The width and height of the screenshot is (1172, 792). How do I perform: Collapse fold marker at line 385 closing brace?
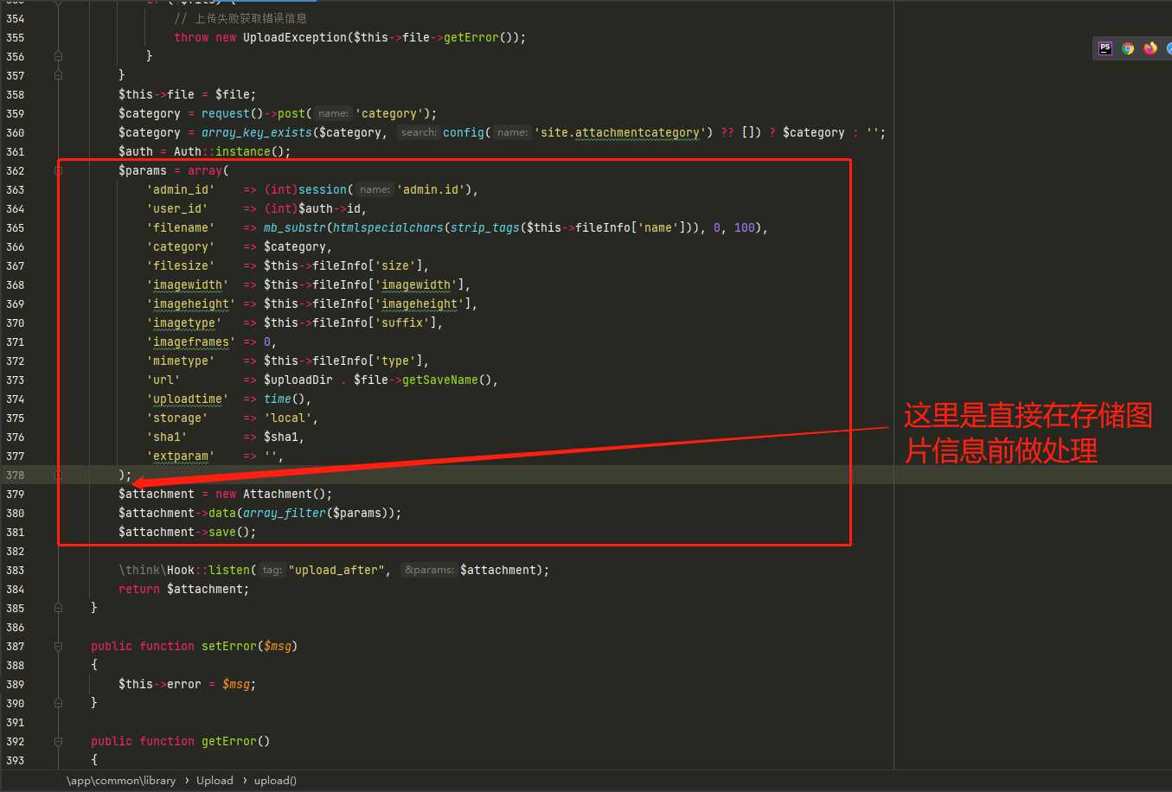58,608
